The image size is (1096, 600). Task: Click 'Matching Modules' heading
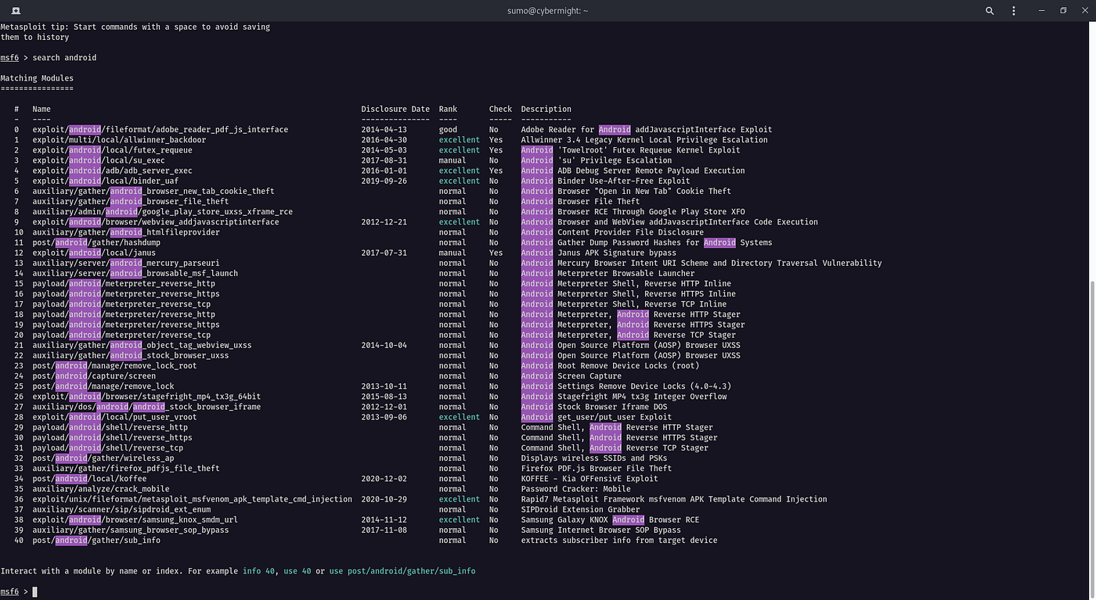pos(37,78)
